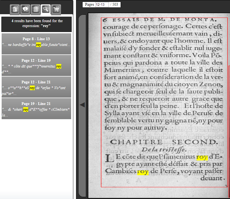Open search result Page 12 - Line 19

(36, 65)
